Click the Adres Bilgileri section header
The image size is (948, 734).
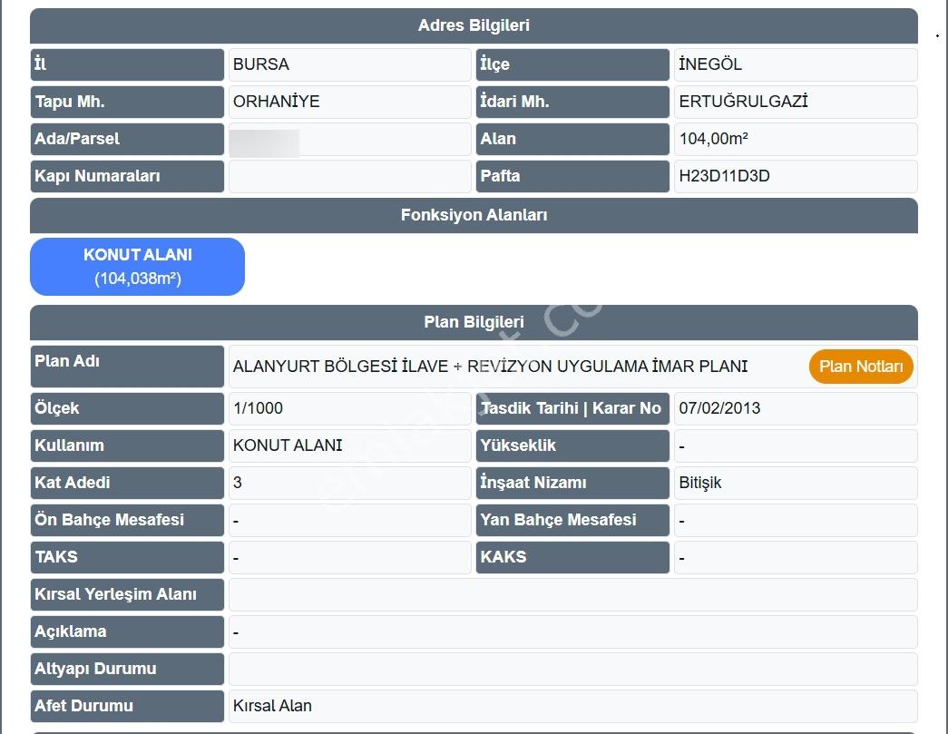[x=474, y=26]
